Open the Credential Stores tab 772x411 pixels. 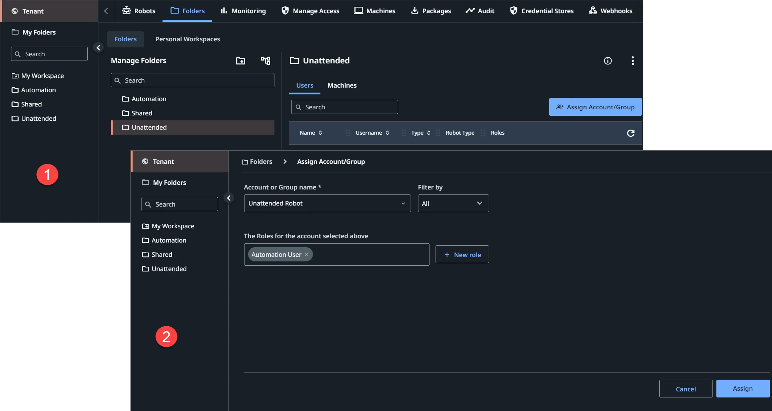pyautogui.click(x=542, y=11)
